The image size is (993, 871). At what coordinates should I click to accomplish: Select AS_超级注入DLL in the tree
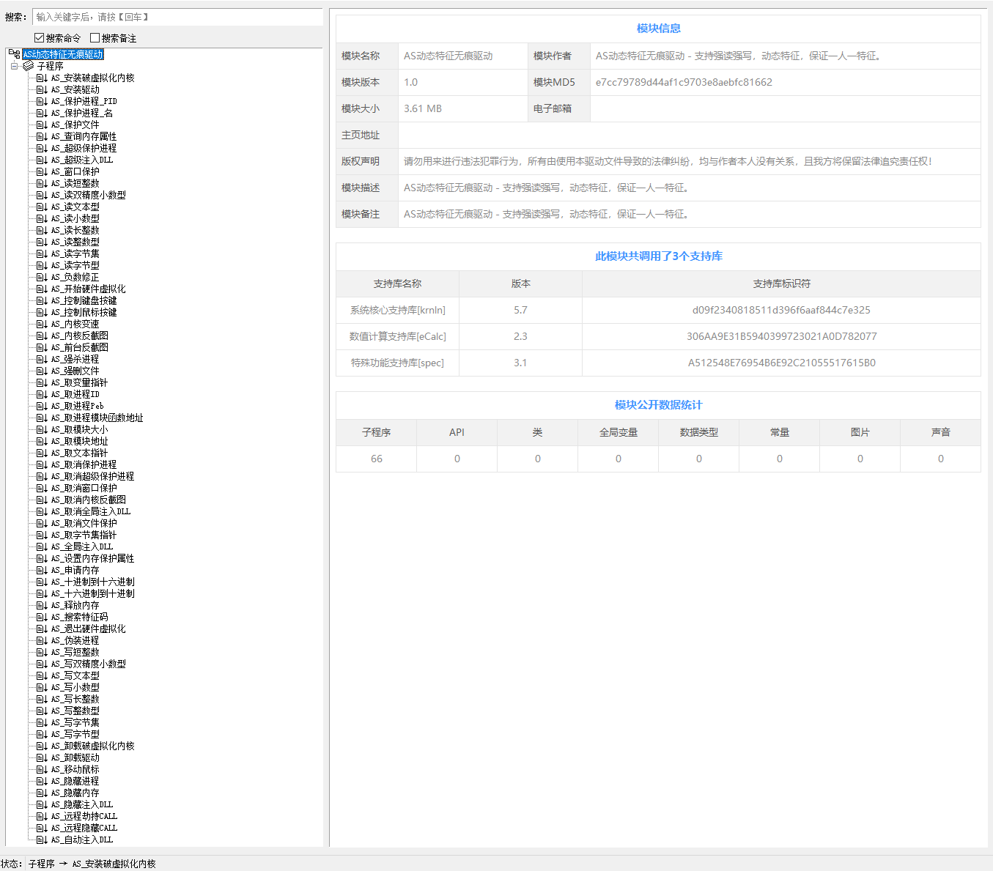(82, 160)
